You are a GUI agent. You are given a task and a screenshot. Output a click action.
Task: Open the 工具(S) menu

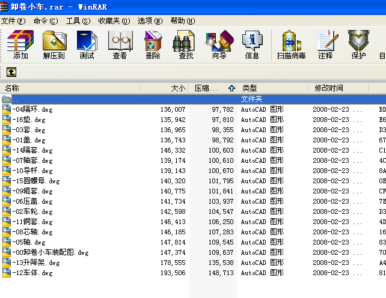[78, 21]
